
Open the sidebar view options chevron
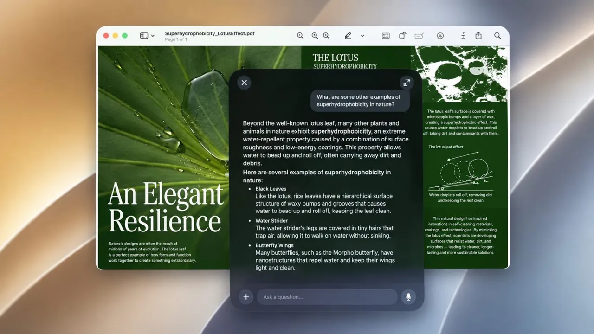point(153,36)
